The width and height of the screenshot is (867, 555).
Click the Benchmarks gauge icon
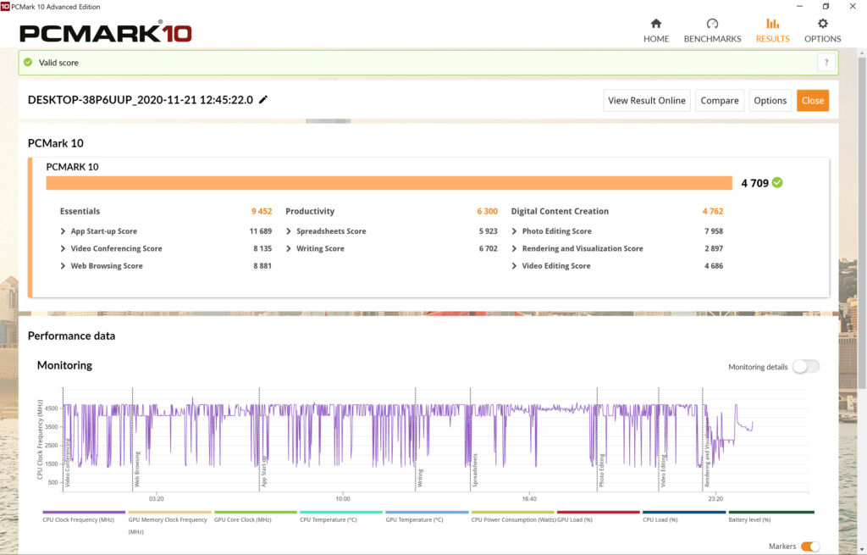(712, 23)
